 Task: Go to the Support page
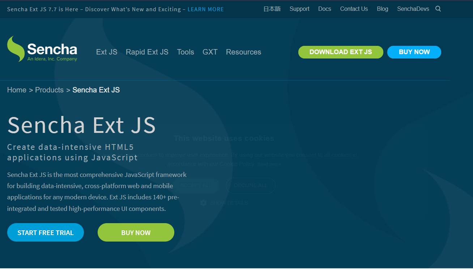coord(299,9)
